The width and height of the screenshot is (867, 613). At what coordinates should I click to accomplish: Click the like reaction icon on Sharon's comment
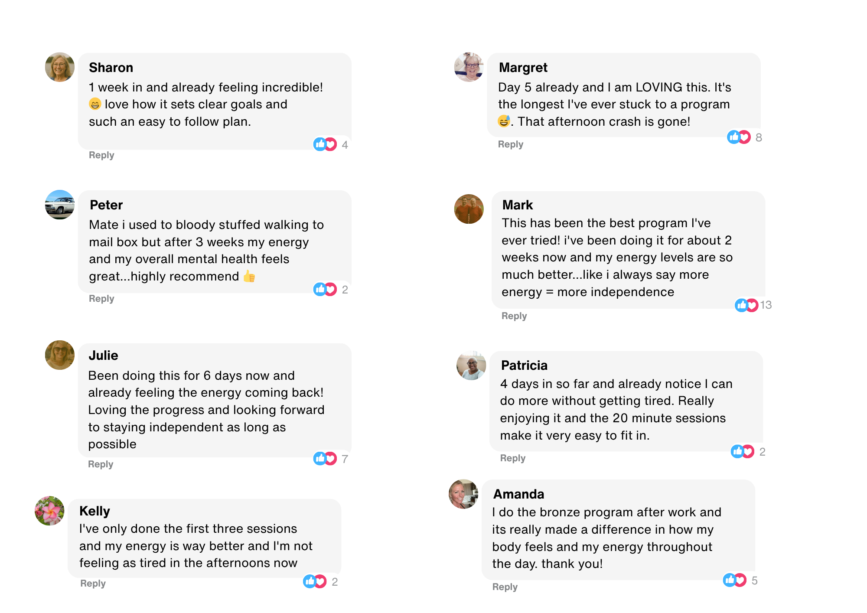[320, 144]
